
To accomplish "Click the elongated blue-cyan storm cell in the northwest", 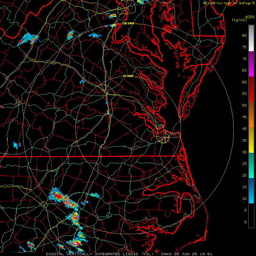I will pos(28,39).
